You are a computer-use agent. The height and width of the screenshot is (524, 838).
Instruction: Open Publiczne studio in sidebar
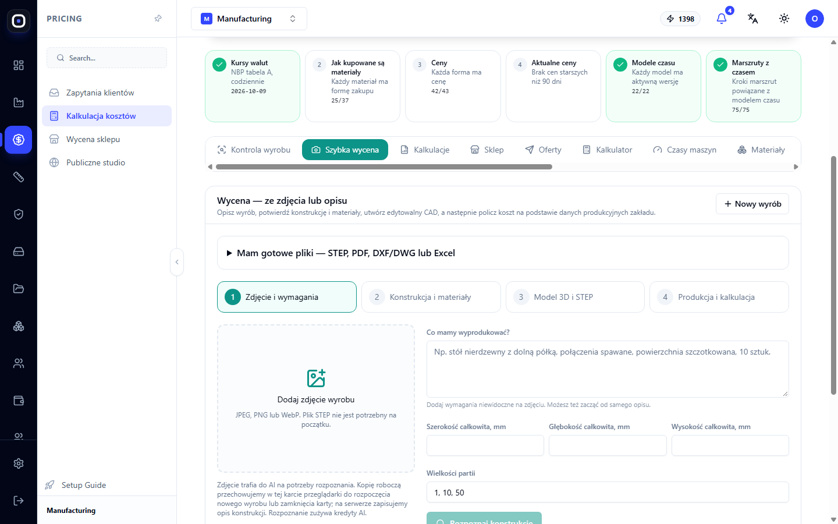(107, 162)
